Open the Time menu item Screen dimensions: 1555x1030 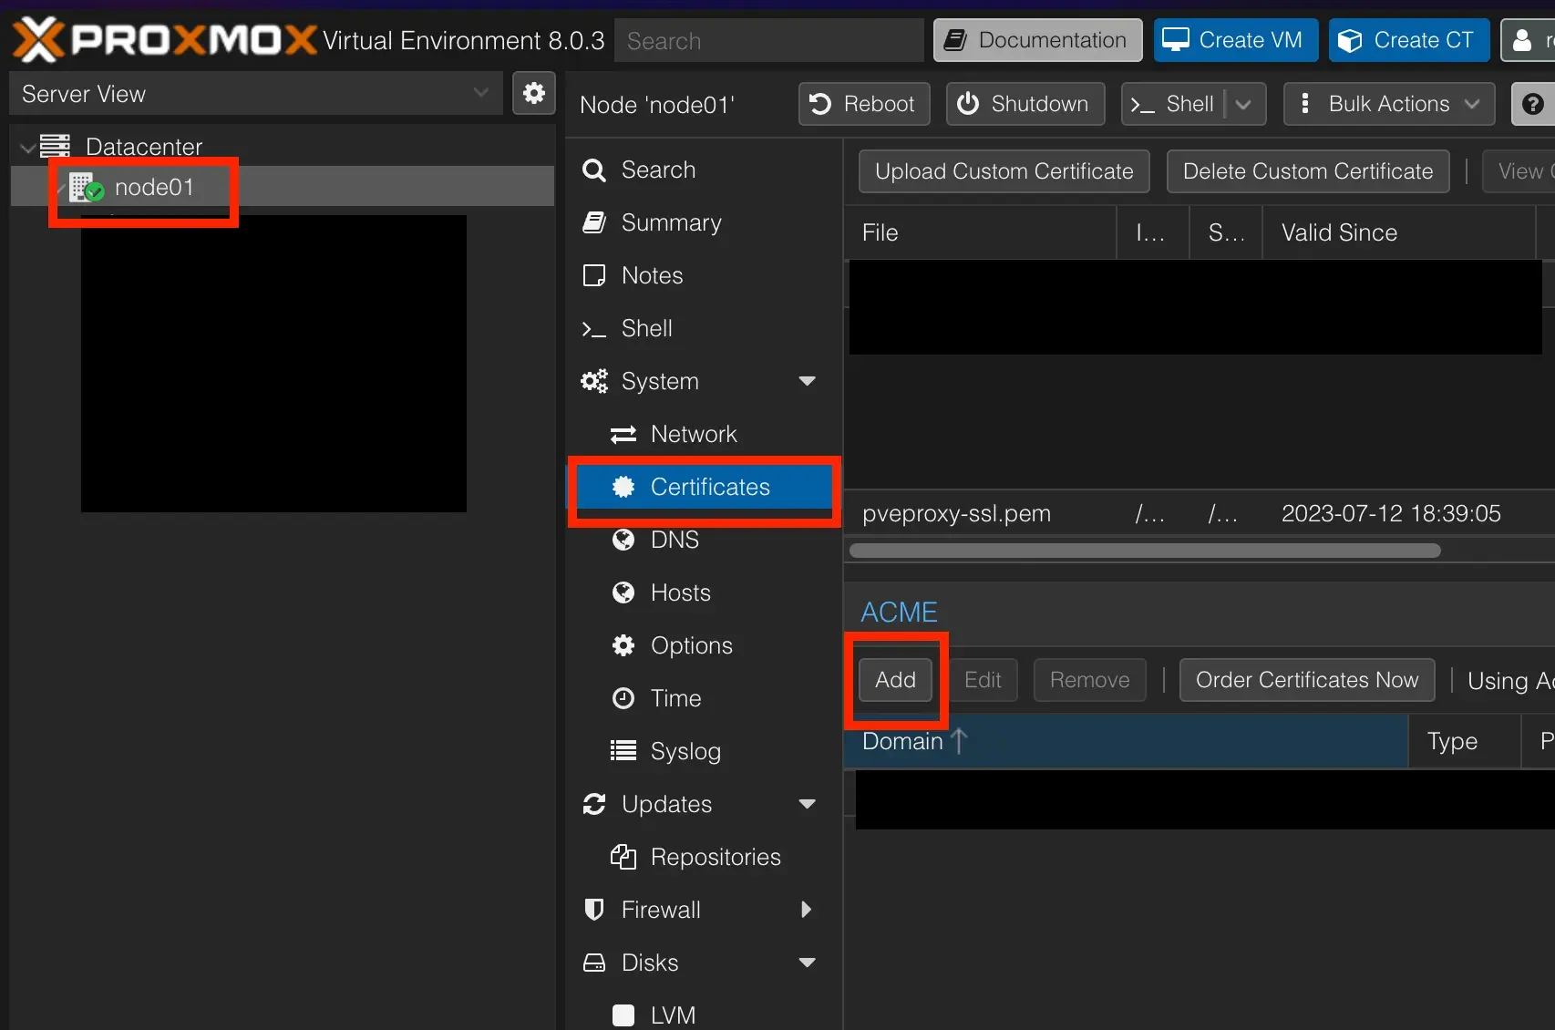point(704,698)
